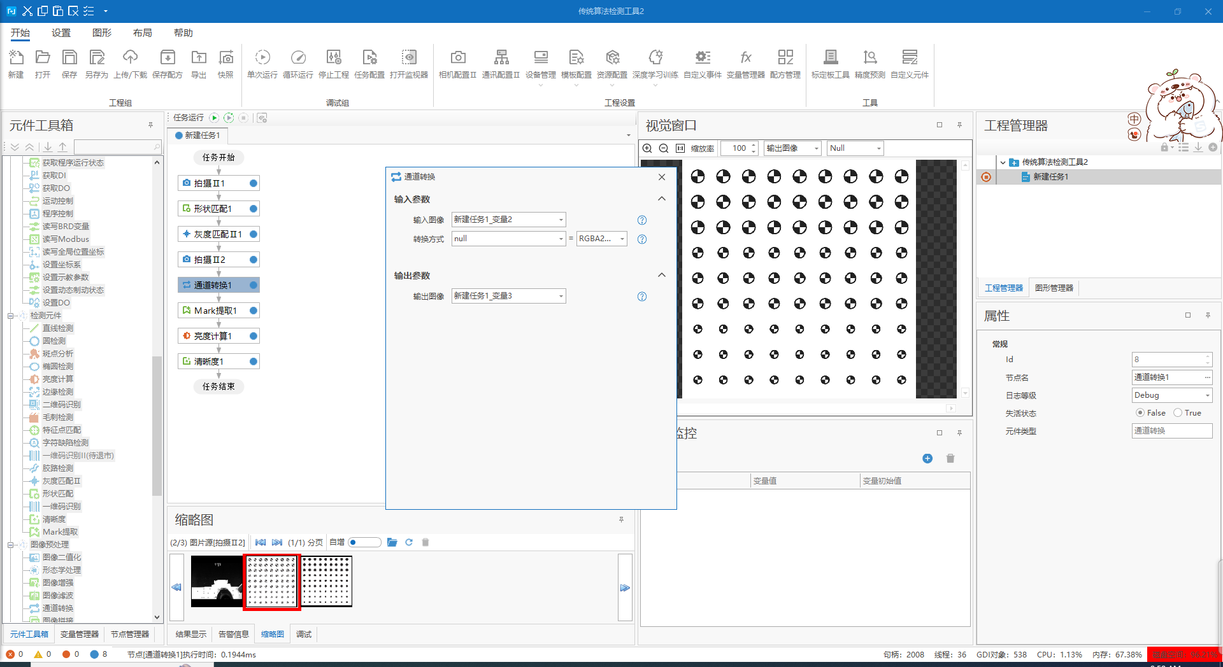Click the 导出 (Export) icon

click(199, 64)
